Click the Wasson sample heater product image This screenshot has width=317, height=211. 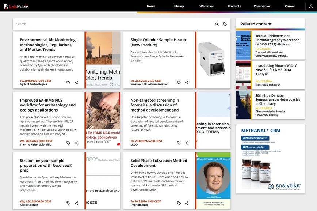[214, 60]
